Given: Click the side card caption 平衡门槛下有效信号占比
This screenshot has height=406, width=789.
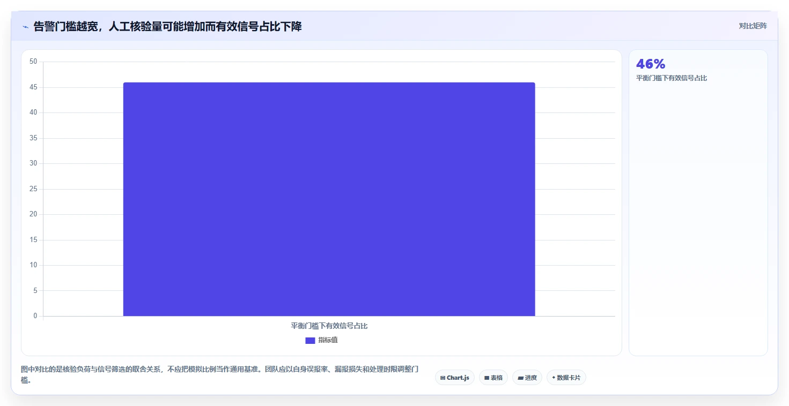Looking at the screenshot, I should 672,78.
